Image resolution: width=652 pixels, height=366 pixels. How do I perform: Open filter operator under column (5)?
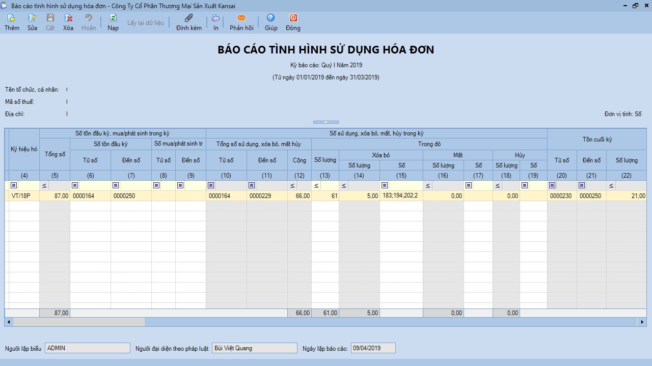(x=44, y=186)
